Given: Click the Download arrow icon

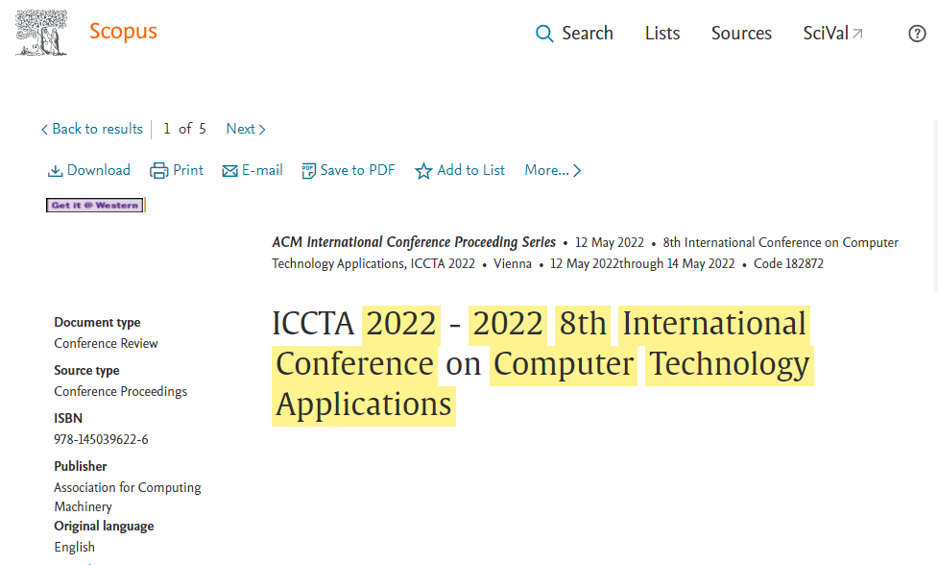Looking at the screenshot, I should pos(55,171).
